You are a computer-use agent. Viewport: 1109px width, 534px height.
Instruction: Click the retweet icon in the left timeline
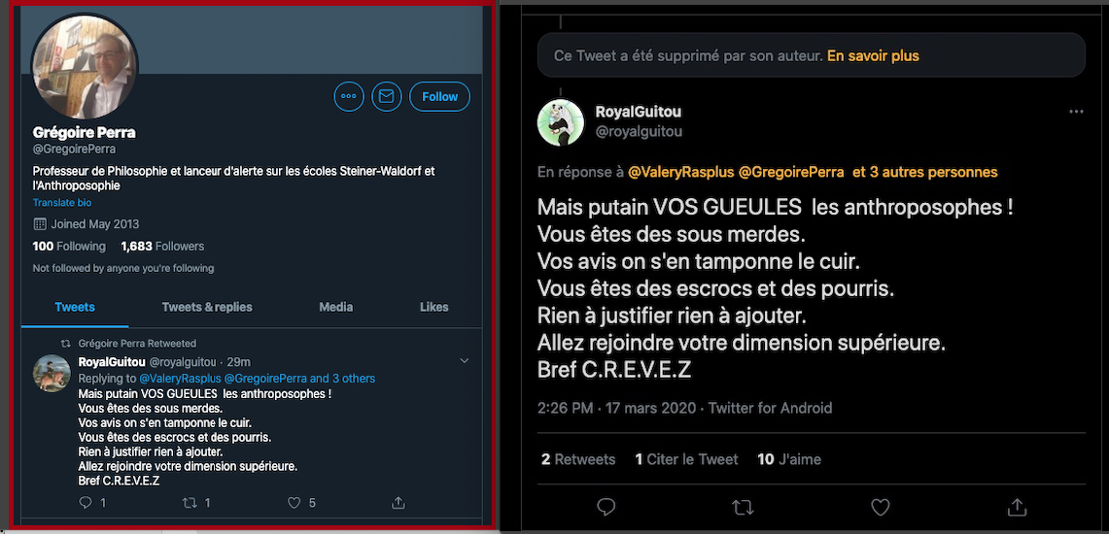[x=191, y=503]
